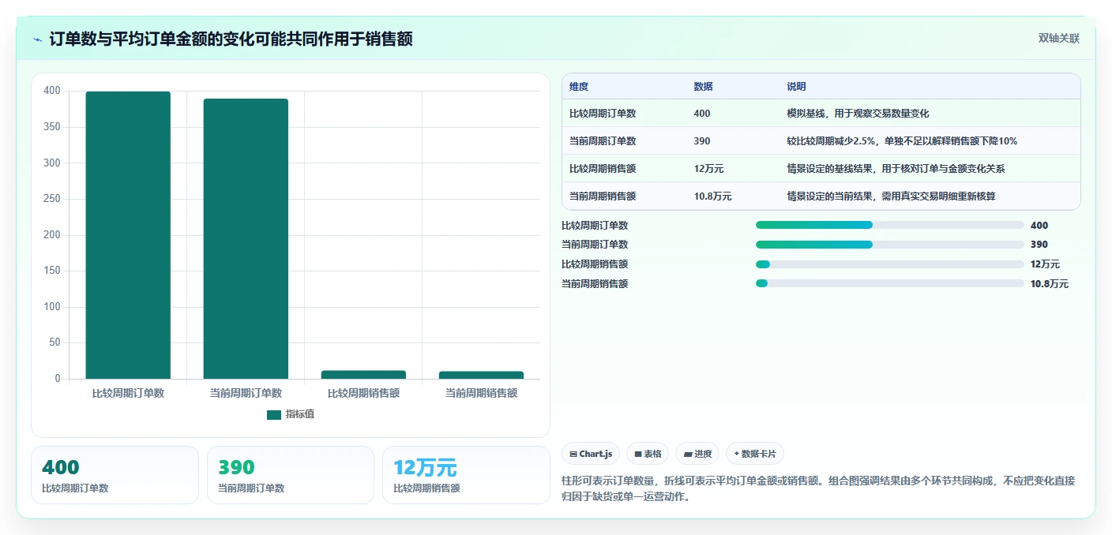Click the 10.8万元 value beside the progress bar
This screenshot has width=1112, height=535.
[x=1050, y=284]
